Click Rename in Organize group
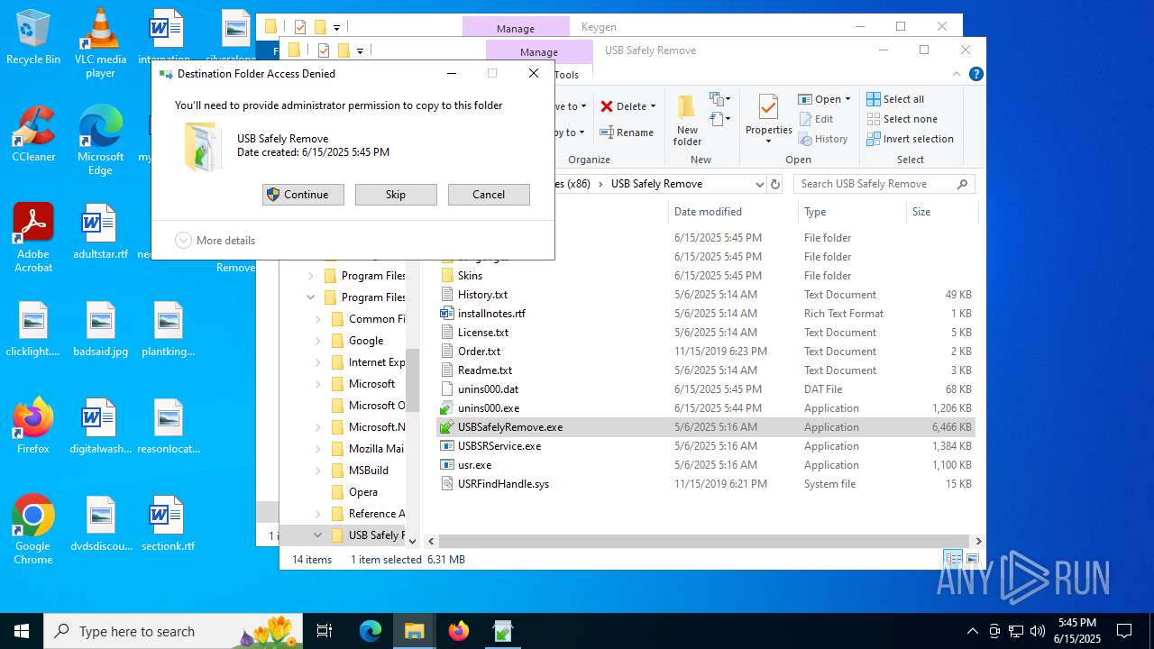The image size is (1154, 649). [x=627, y=133]
